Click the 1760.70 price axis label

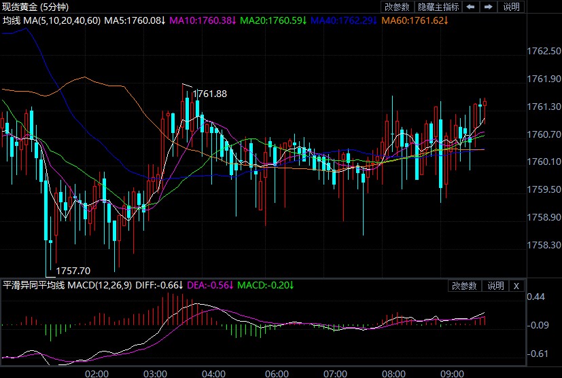click(x=544, y=134)
